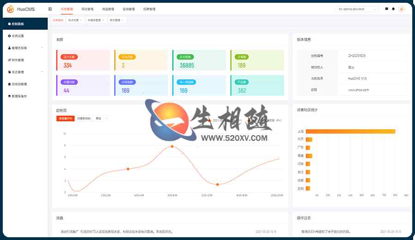415x240 pixels.
Task: Click the stat card showing 189
Action: [x=257, y=60]
